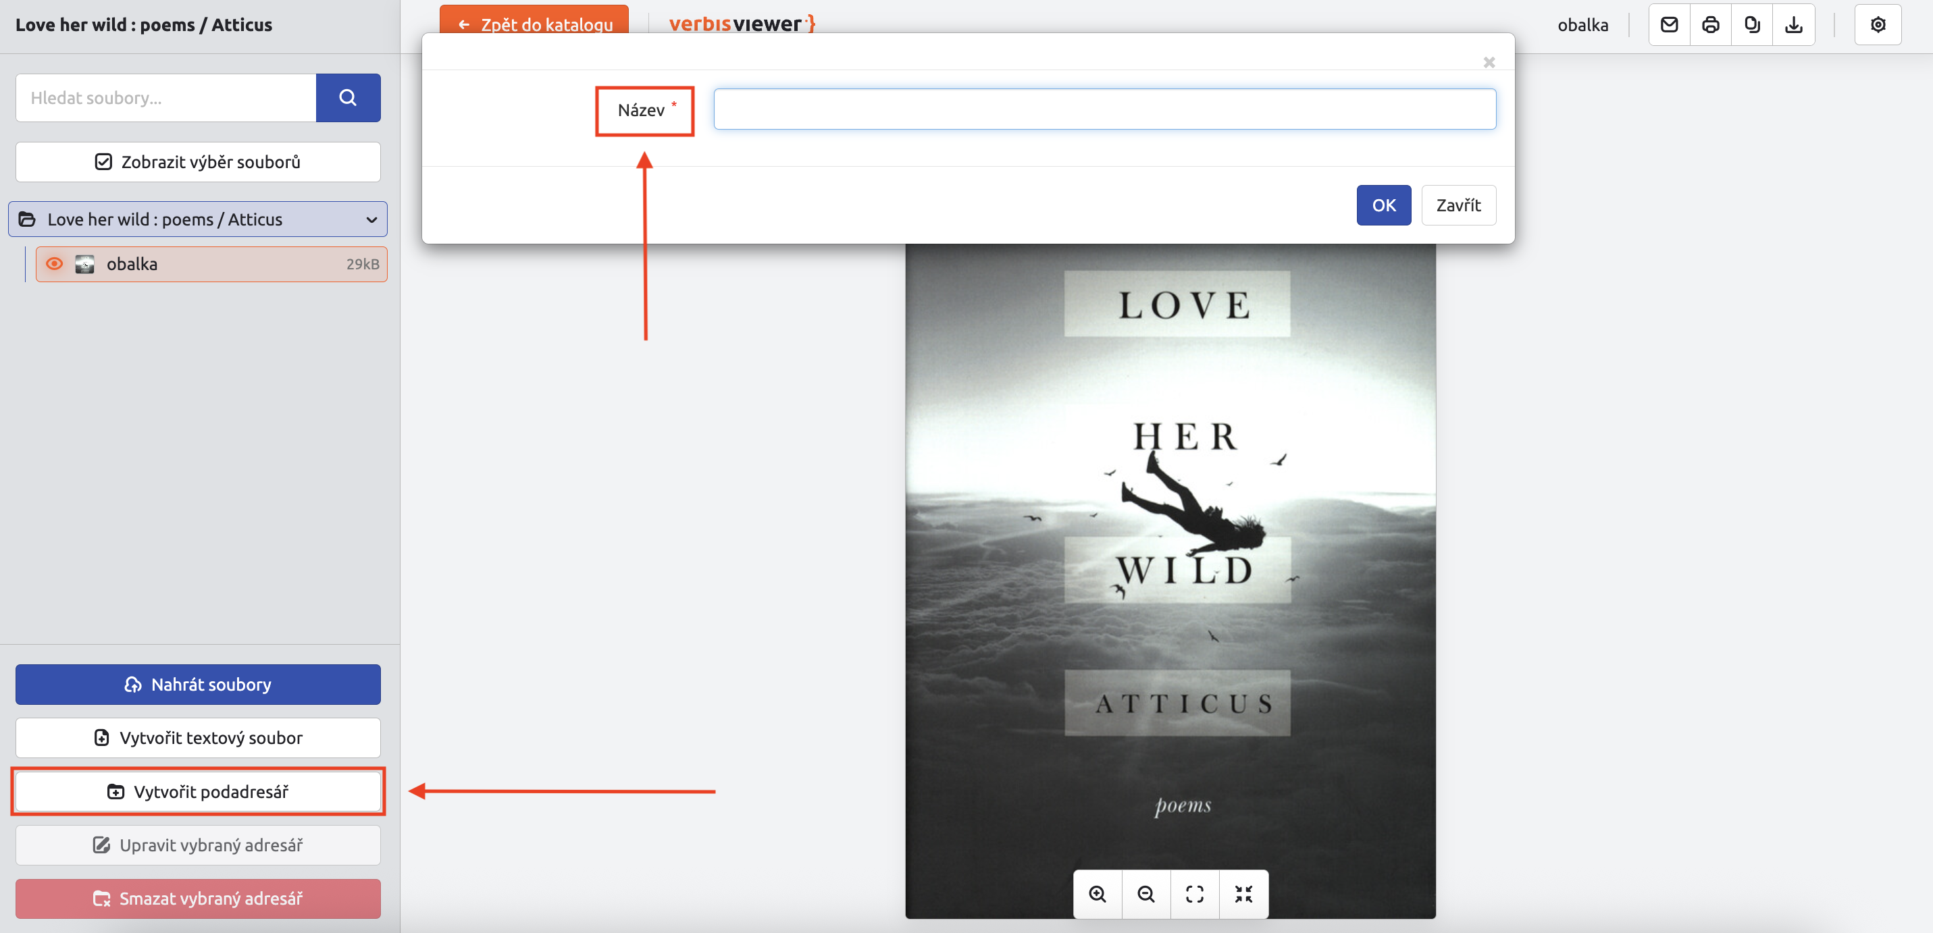Click the email envelope icon in toolbar
The width and height of the screenshot is (1933, 933).
(1669, 25)
